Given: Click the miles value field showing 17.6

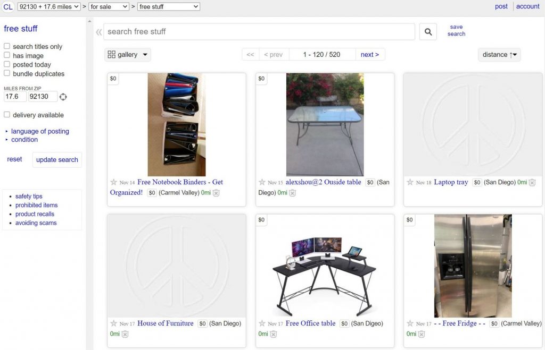Looking at the screenshot, I should [x=15, y=97].
